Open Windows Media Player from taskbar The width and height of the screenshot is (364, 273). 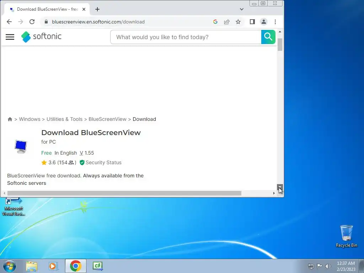[x=53, y=266]
